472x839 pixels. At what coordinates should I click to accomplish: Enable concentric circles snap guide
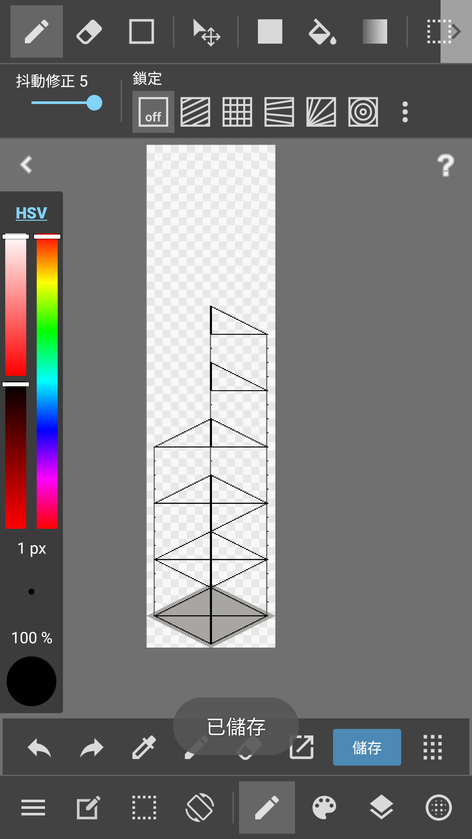click(363, 112)
